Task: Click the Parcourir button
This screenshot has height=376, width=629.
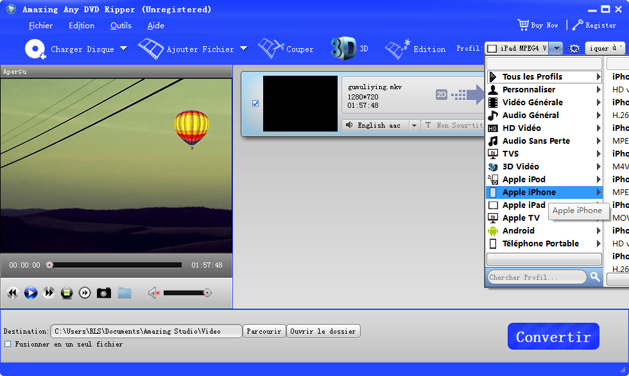Action: (x=264, y=331)
